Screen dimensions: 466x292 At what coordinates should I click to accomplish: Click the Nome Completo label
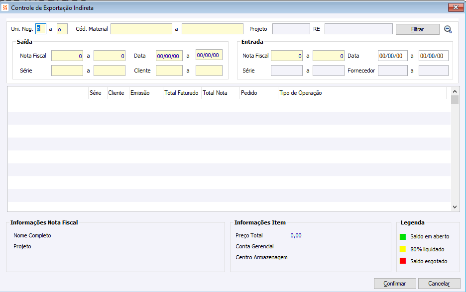pyautogui.click(x=32, y=235)
